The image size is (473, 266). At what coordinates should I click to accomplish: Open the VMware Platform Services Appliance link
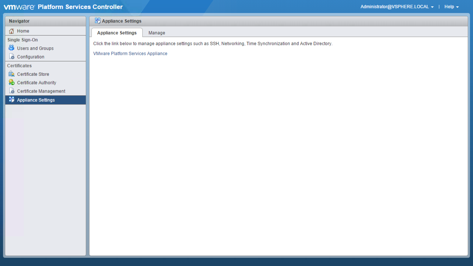pyautogui.click(x=130, y=54)
